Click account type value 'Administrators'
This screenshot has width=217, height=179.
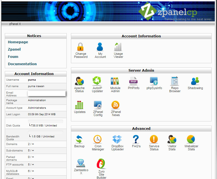[x=37, y=108]
